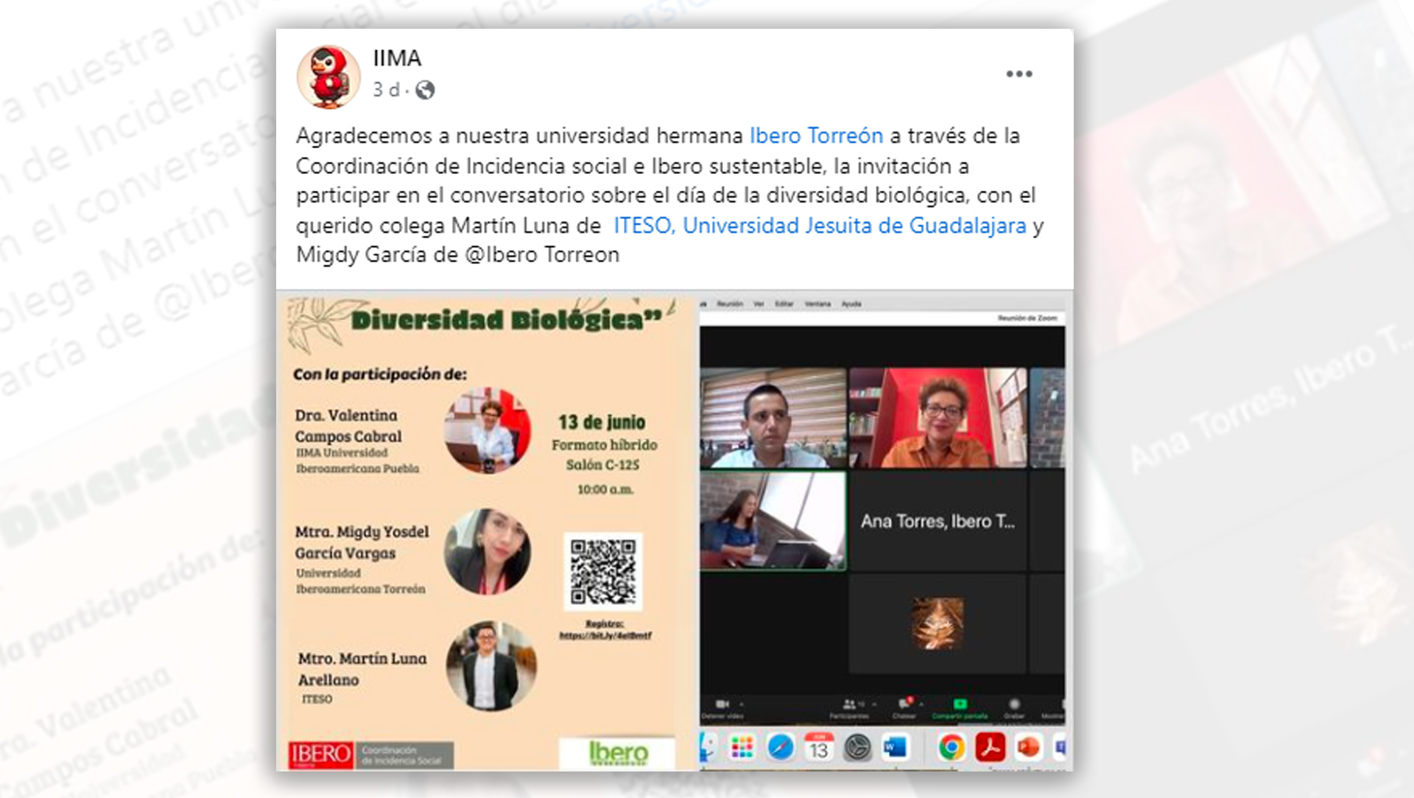Click the Grabar record icon in Zoom
Image resolution: width=1414 pixels, height=798 pixels.
tap(1014, 704)
